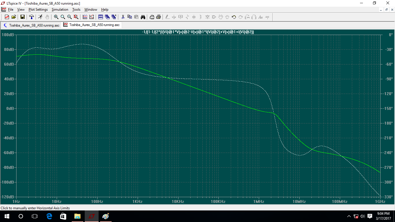Open Task View from the taskbar
Viewport: 395px width, 222px height.
point(35,216)
